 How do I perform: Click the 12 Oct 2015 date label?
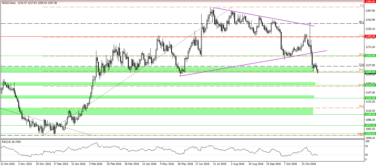[8, 163]
